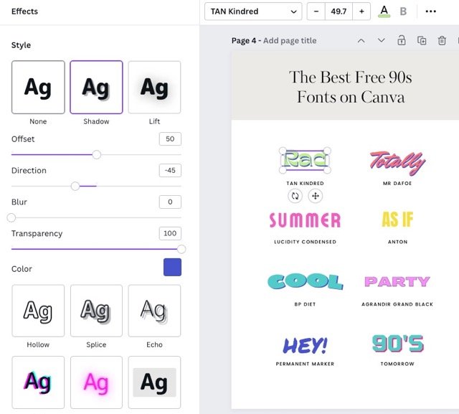Select the COOL text on canvas
This screenshot has height=414, width=459.
(305, 282)
